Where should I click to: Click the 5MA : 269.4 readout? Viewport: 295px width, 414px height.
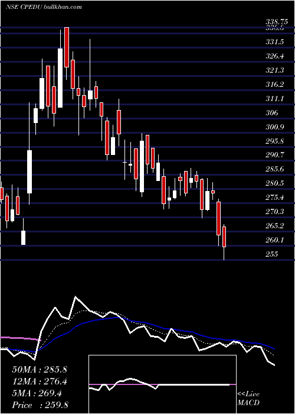point(37,393)
